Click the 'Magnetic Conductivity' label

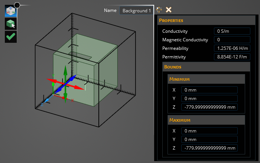click(x=185, y=40)
